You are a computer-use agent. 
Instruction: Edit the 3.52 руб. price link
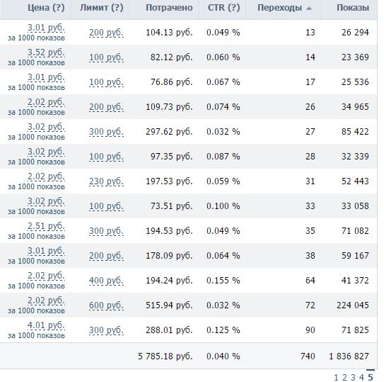coord(46,52)
